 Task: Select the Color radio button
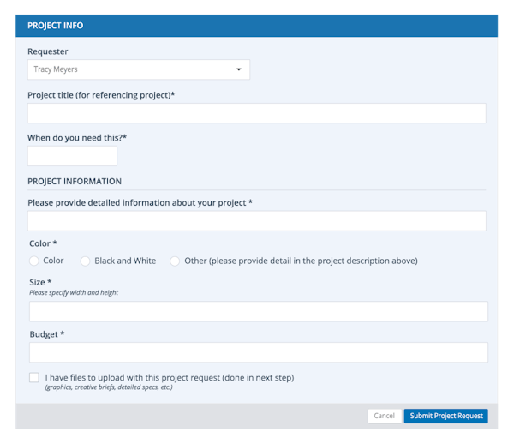point(34,261)
